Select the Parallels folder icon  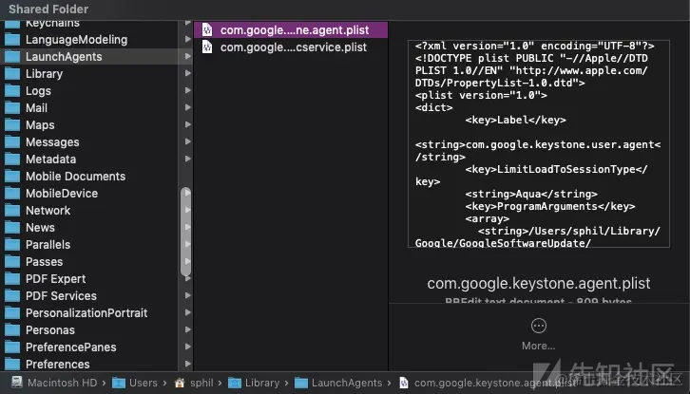click(12, 245)
